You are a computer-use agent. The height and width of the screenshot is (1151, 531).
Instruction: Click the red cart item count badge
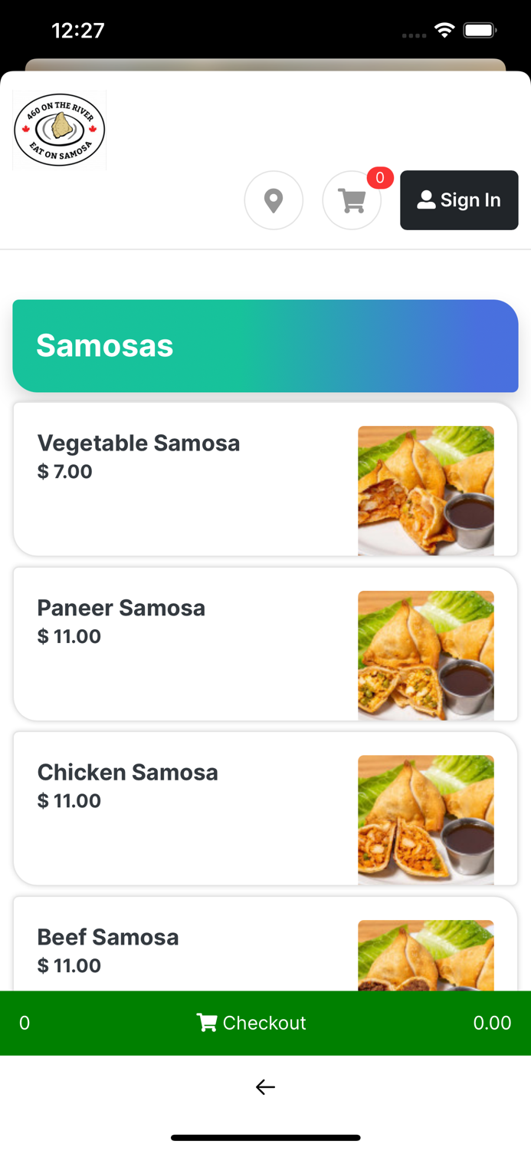[x=379, y=178]
